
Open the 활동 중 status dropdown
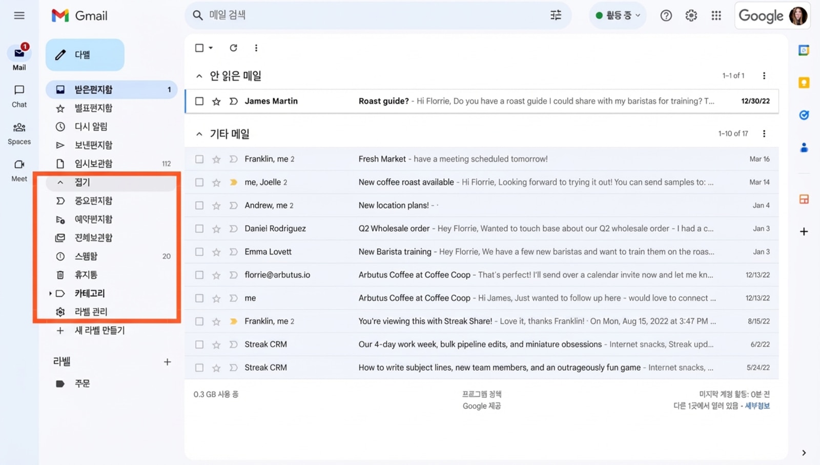pyautogui.click(x=617, y=15)
